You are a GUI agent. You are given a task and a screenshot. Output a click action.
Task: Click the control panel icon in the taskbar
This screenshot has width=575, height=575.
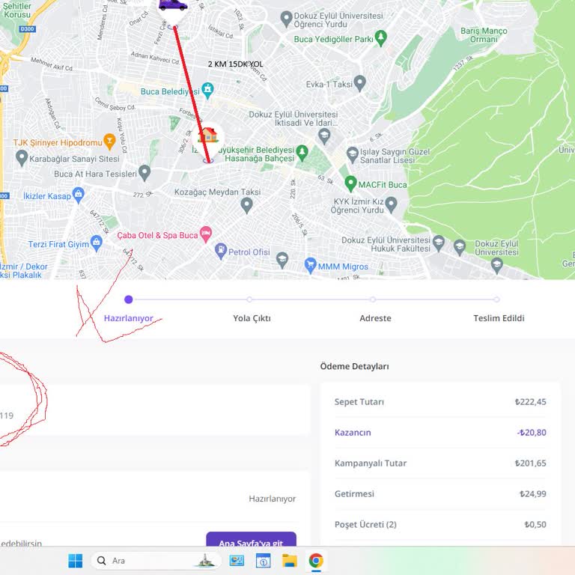pos(237,561)
